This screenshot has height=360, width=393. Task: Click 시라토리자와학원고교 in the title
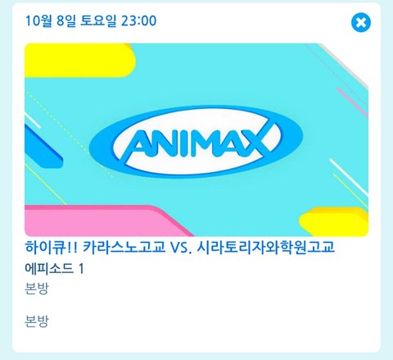[265, 247]
